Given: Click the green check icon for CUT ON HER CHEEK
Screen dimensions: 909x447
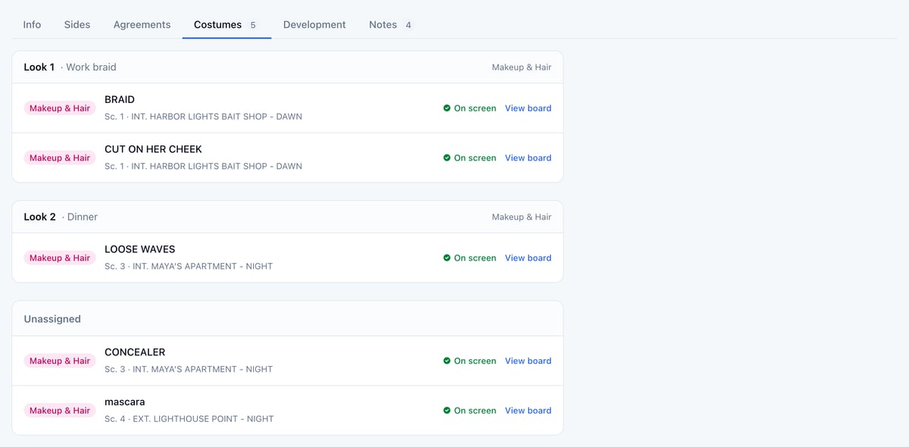Looking at the screenshot, I should click(x=447, y=158).
